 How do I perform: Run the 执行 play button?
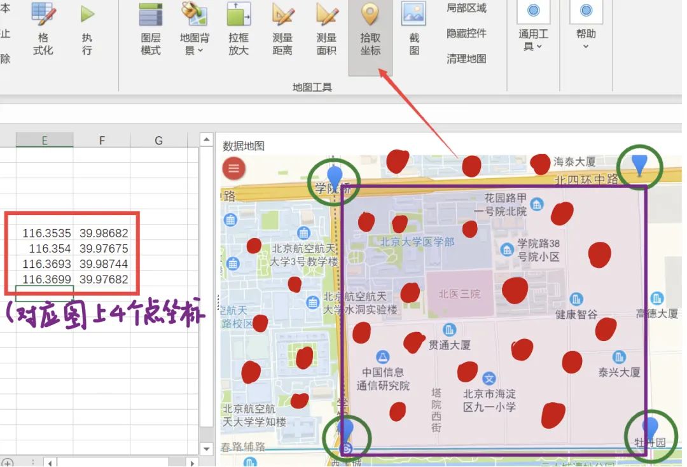tap(87, 29)
